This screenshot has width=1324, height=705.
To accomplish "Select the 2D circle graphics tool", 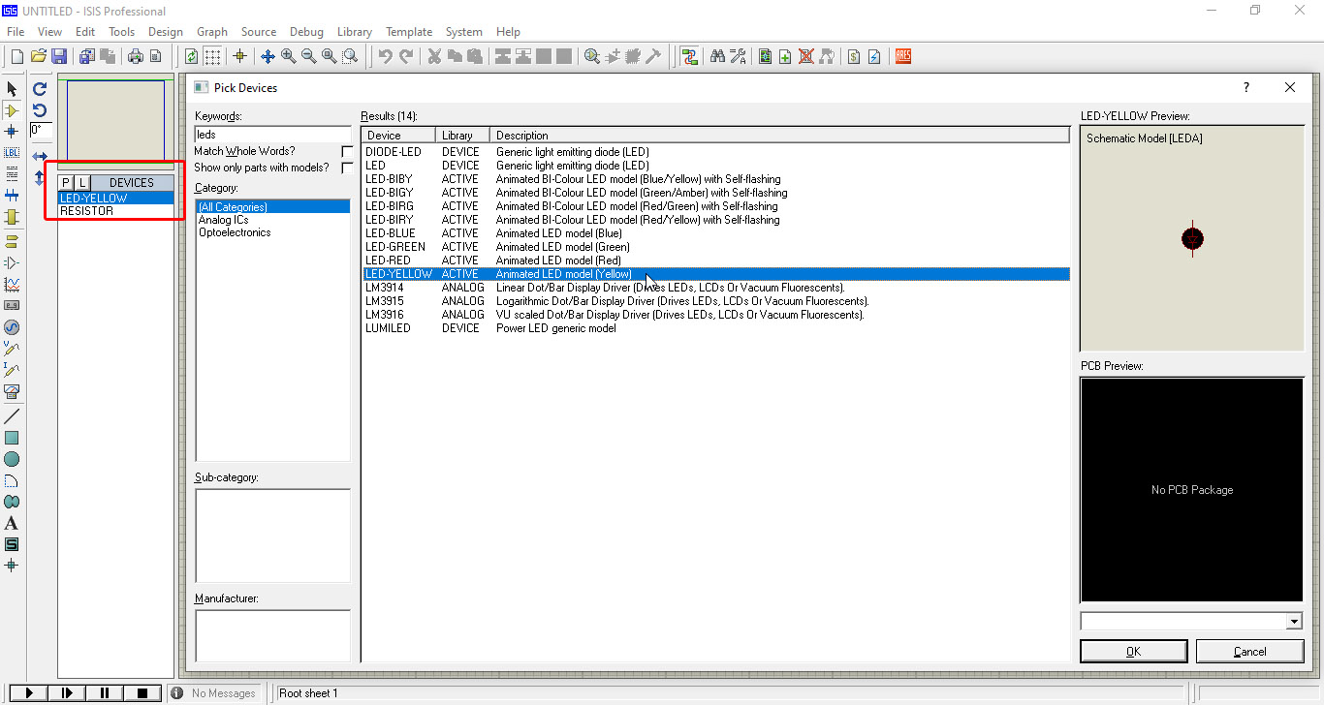I will coord(12,459).
